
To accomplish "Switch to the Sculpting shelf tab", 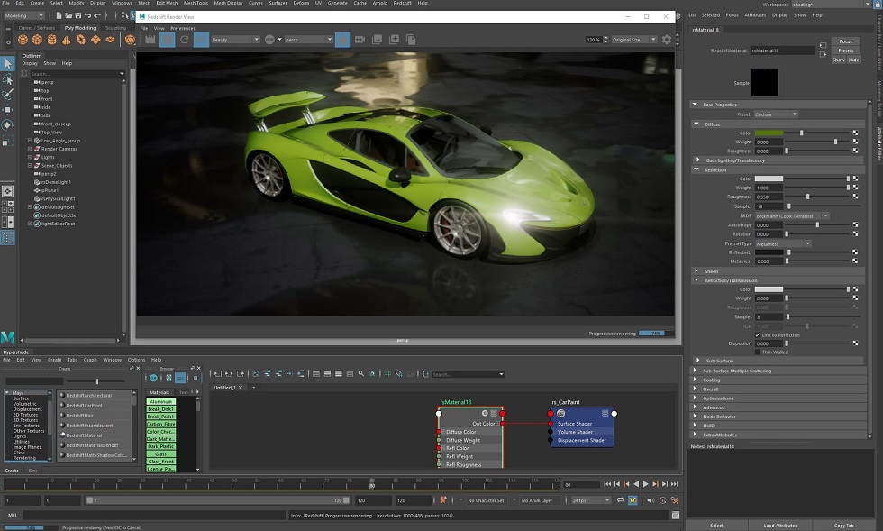I will [x=115, y=27].
